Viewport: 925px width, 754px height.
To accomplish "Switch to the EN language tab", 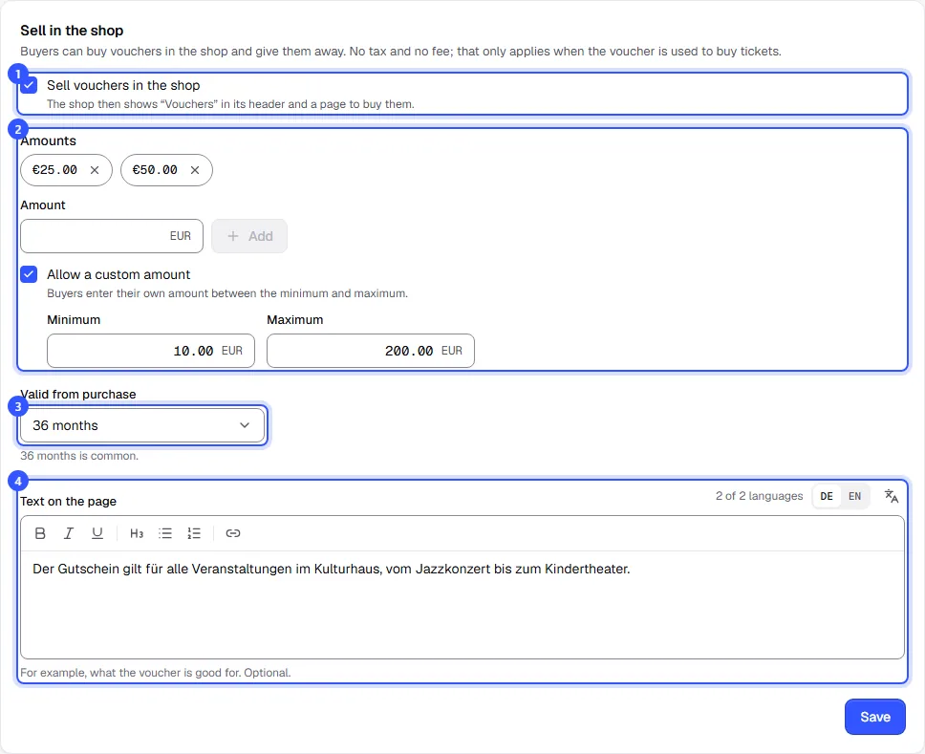I will [x=855, y=496].
